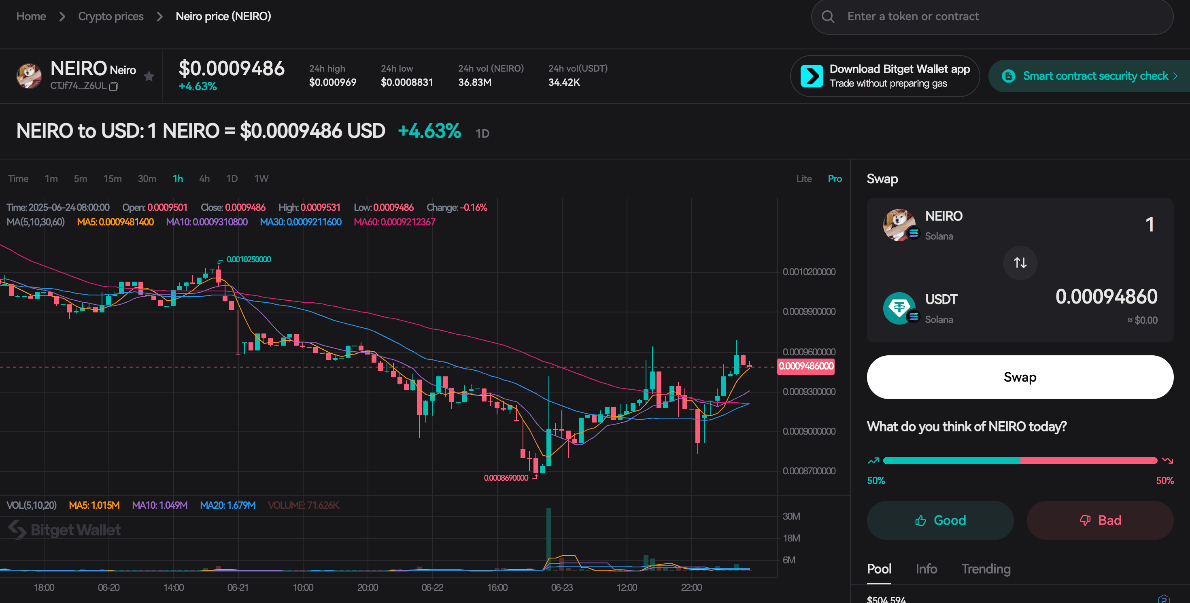Click the chevron after Home breadcrumb

tap(62, 17)
